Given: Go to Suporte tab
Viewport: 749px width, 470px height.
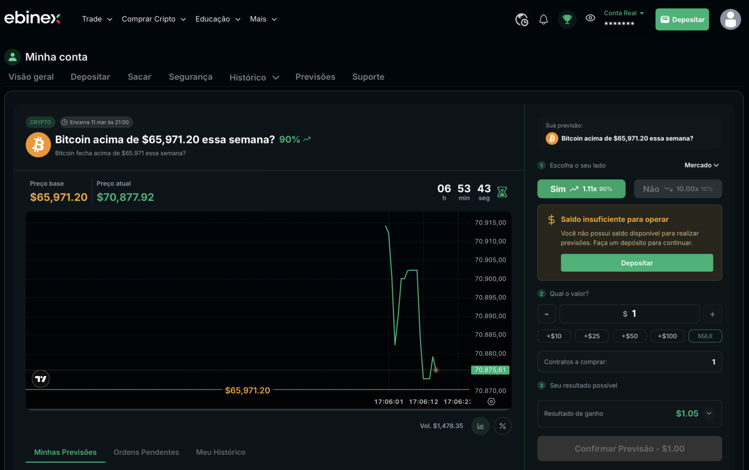Looking at the screenshot, I should click(368, 77).
